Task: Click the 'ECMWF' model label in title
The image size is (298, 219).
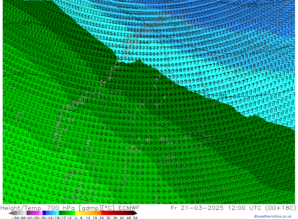Action: click(129, 208)
